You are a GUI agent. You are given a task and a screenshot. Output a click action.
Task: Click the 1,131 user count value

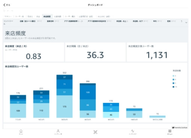point(157,55)
